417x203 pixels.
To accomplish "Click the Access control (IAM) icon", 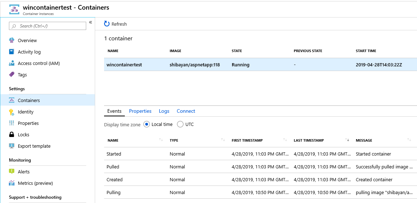I will click(x=12, y=63).
